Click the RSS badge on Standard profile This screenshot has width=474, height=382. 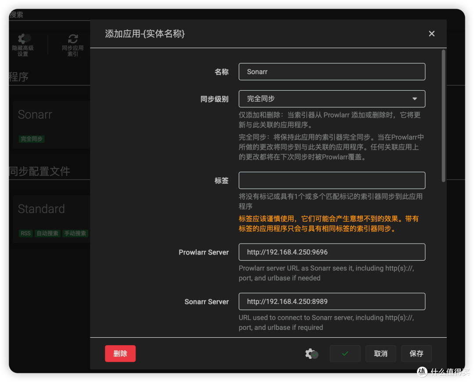(26, 233)
